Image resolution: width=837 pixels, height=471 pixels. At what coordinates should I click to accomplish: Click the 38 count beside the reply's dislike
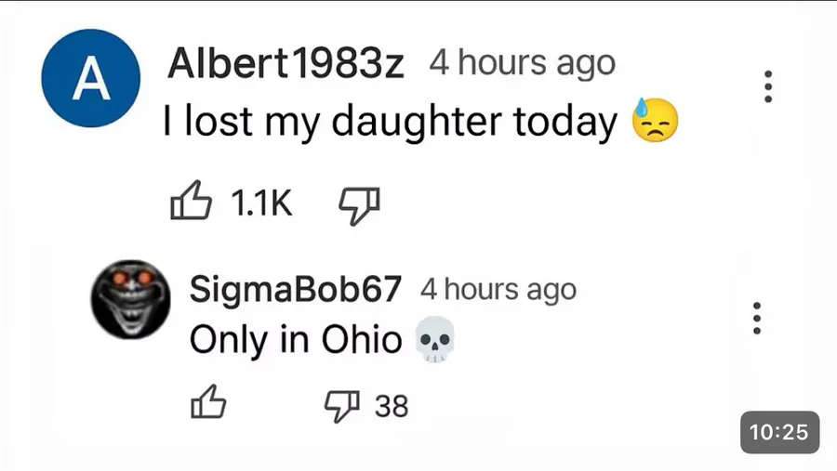(392, 406)
